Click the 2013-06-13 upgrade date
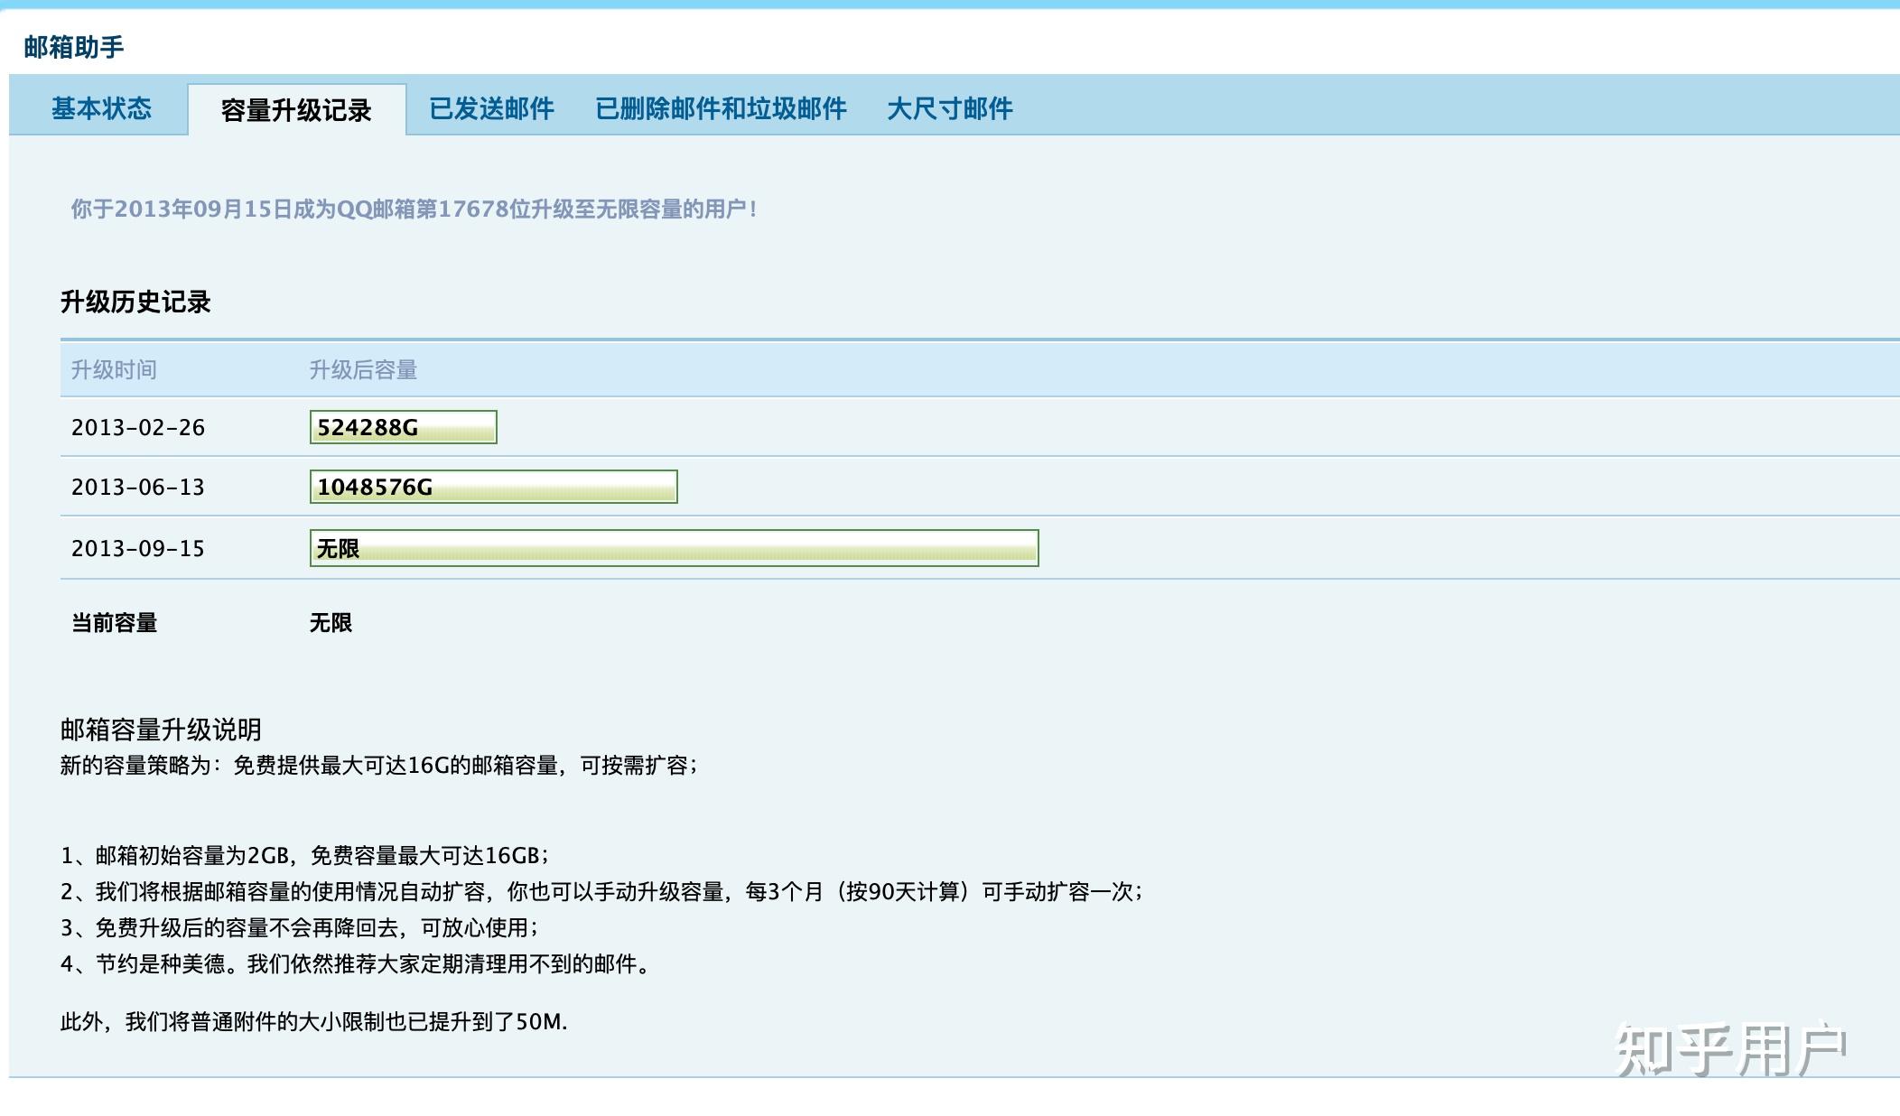The image size is (1900, 1116). 138,487
